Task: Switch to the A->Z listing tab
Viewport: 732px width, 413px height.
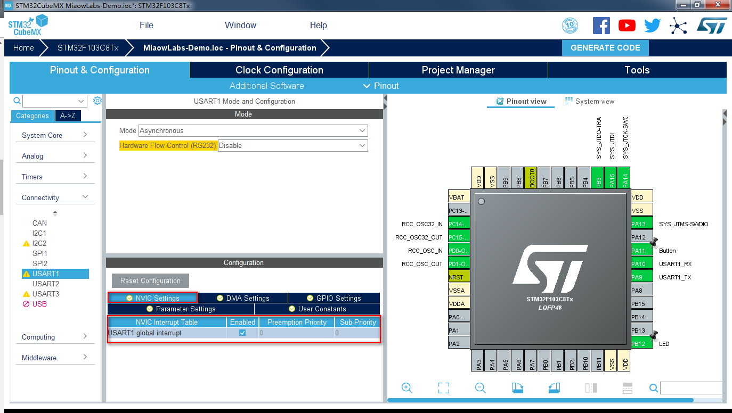Action: (68, 115)
